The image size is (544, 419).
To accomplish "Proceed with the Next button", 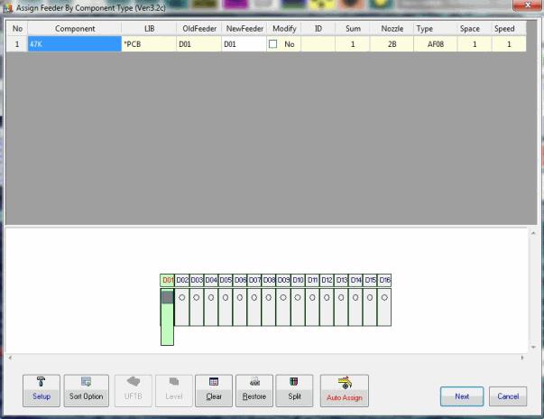I will [461, 396].
